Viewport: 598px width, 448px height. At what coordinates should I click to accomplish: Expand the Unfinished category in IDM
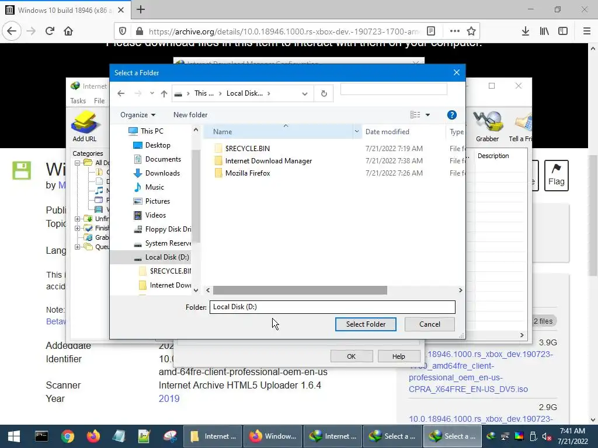(78, 219)
